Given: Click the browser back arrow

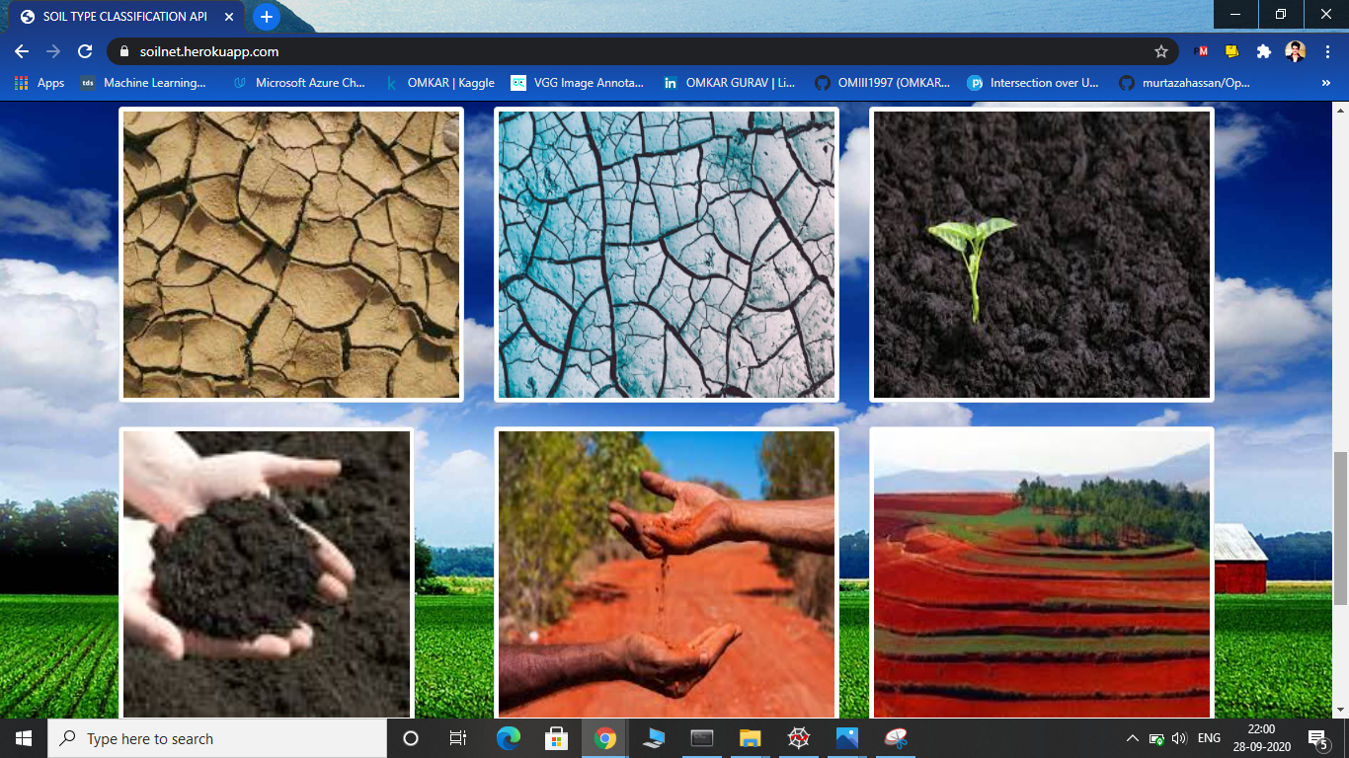Looking at the screenshot, I should 22,51.
